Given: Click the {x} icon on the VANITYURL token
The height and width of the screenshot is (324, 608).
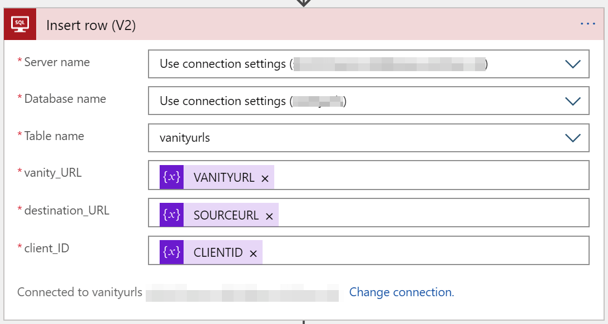Looking at the screenshot, I should [172, 176].
